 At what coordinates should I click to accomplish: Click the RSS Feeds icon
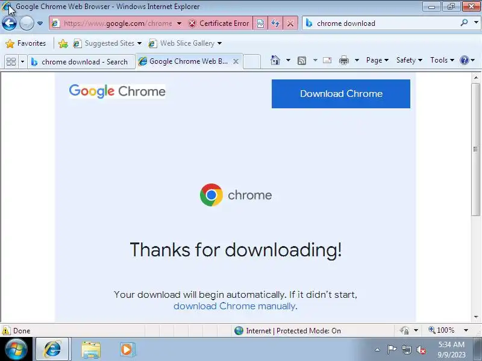click(302, 61)
